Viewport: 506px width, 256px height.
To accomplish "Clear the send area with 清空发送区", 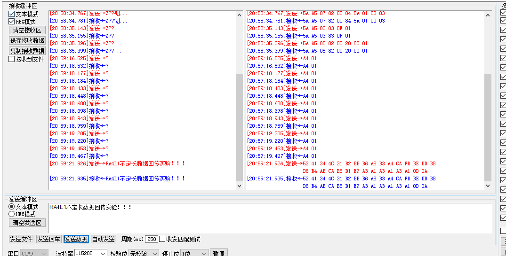I will [x=27, y=223].
